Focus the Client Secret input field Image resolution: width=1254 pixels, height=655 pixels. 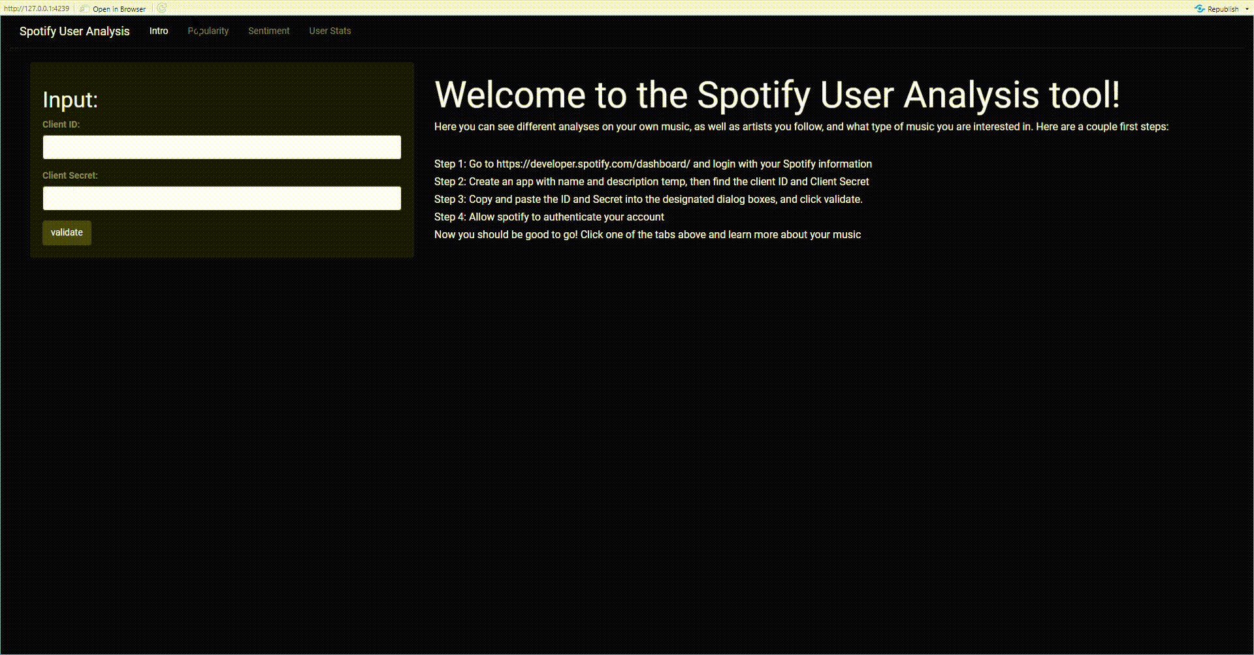pyautogui.click(x=222, y=198)
